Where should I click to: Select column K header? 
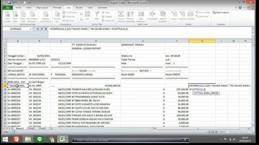pos(202,41)
